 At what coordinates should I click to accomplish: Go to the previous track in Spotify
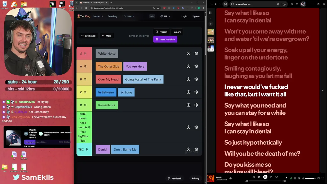(x=259, y=177)
